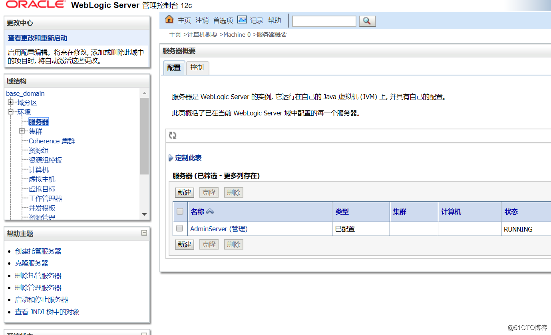Click the Oracle logo
The image size is (551, 335).
(x=35, y=5)
